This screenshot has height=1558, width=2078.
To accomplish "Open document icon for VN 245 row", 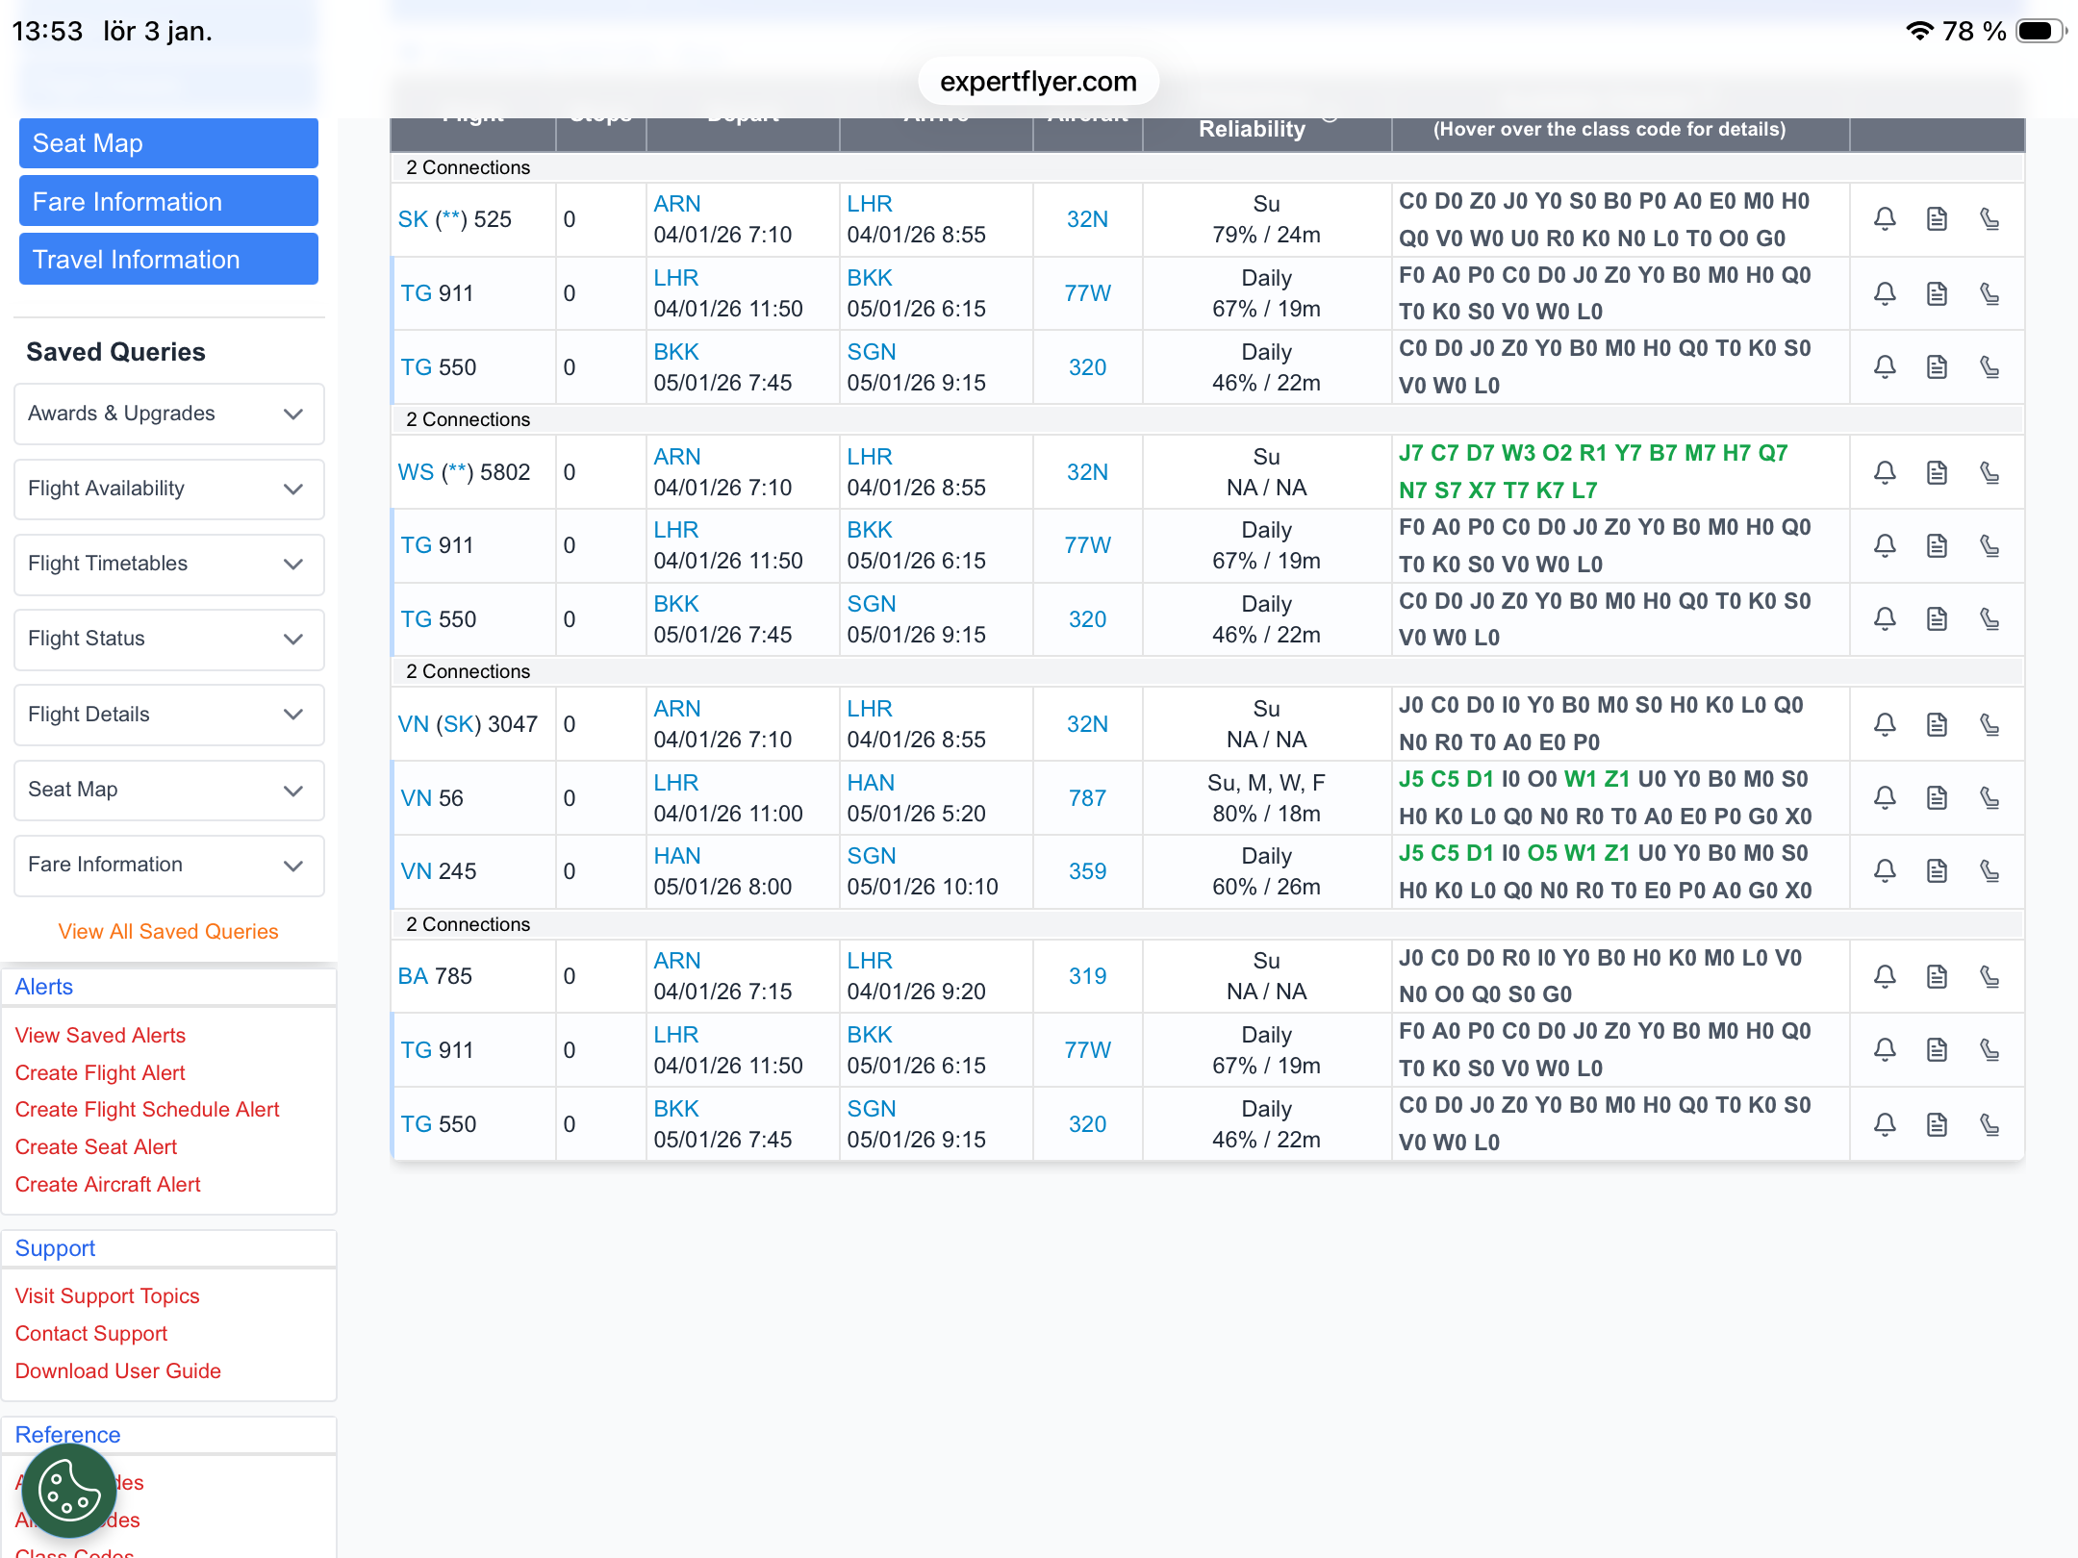I will pos(1937,871).
